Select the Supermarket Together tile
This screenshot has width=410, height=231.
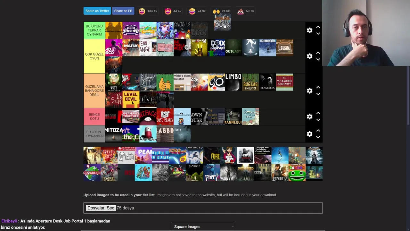pos(131,116)
